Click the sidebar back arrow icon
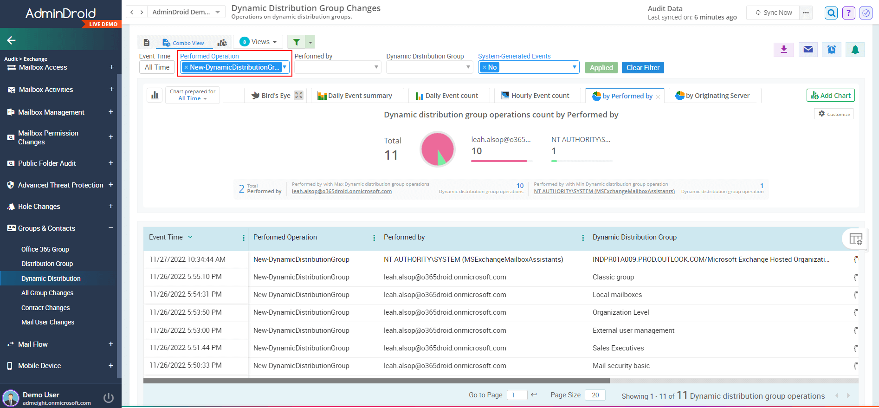 (12, 40)
